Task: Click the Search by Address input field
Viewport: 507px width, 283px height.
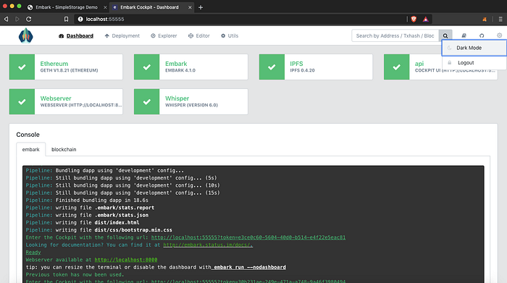Action: click(x=395, y=36)
